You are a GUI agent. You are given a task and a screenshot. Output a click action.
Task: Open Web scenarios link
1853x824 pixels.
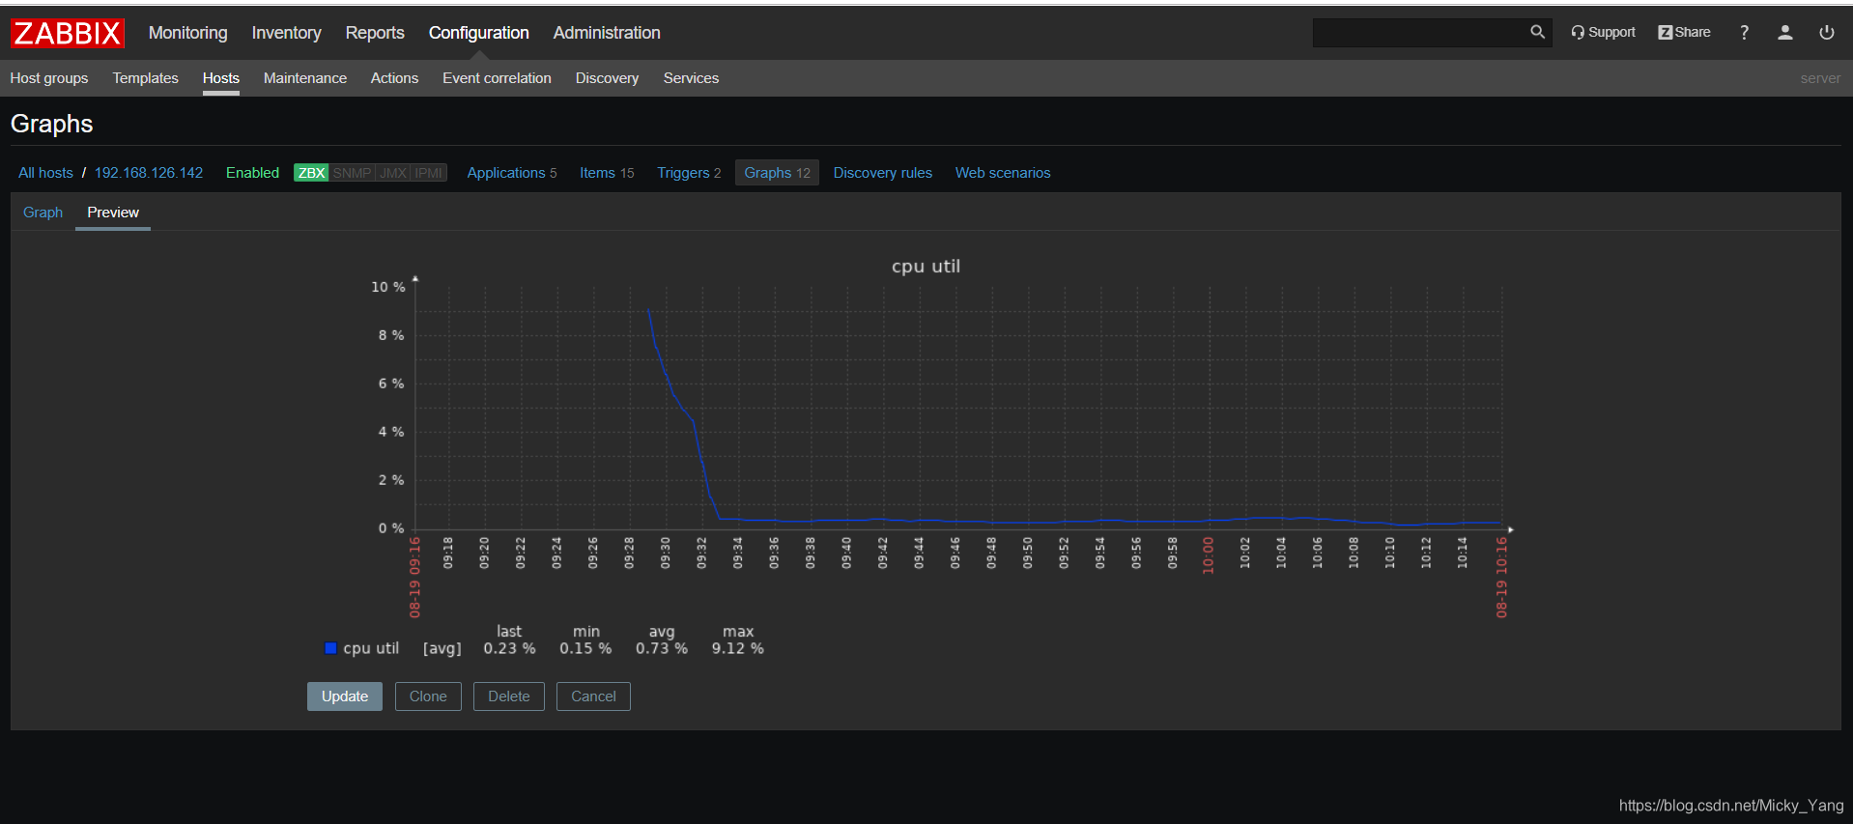click(1003, 173)
